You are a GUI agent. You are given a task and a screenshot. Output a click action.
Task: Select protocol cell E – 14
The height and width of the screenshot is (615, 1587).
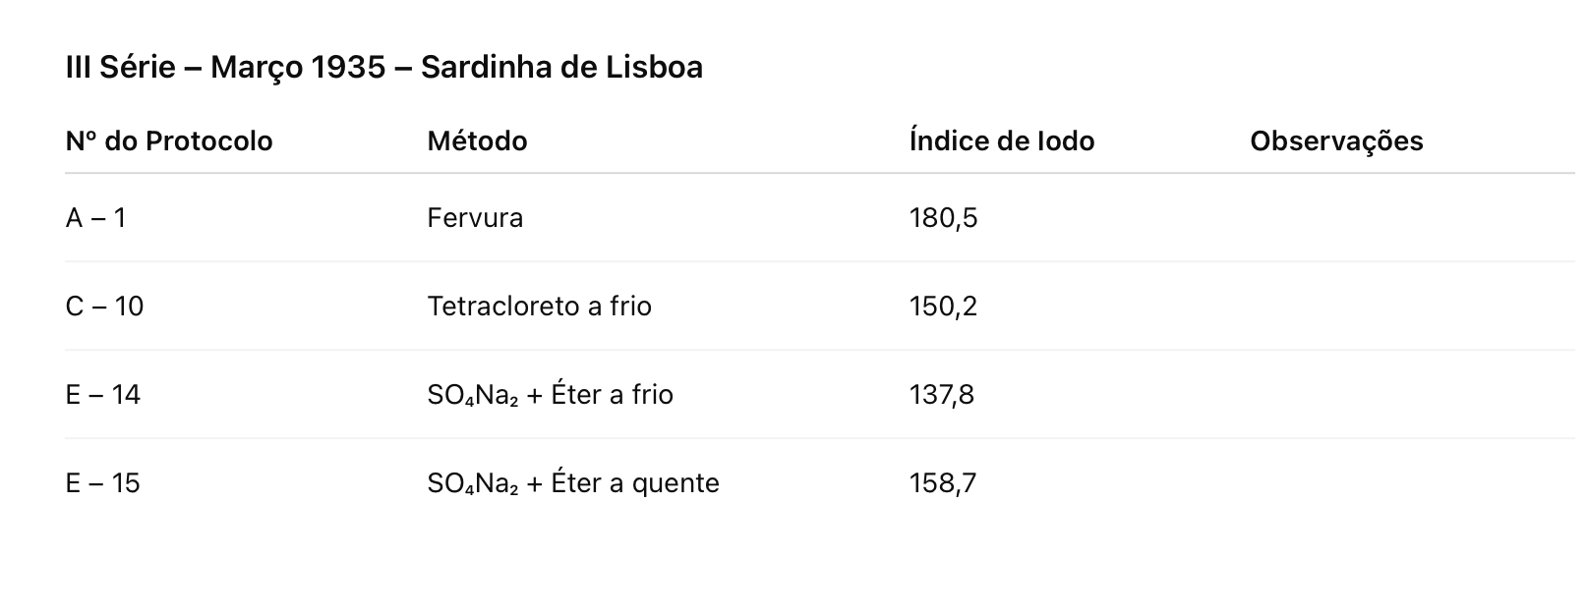(x=103, y=395)
